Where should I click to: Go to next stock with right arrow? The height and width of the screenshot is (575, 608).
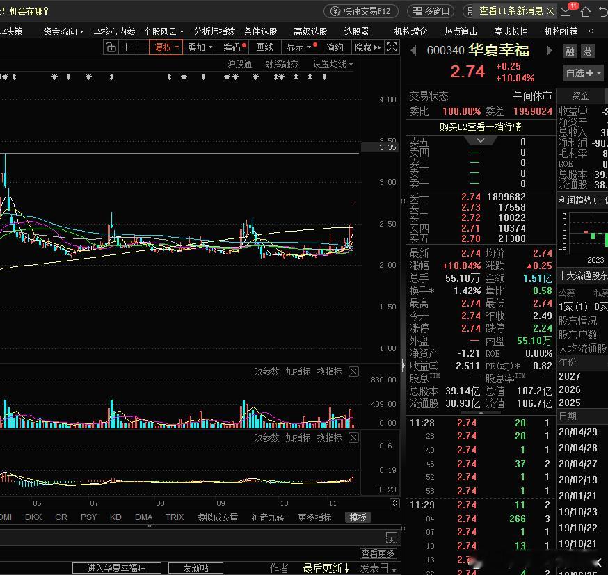click(x=549, y=50)
